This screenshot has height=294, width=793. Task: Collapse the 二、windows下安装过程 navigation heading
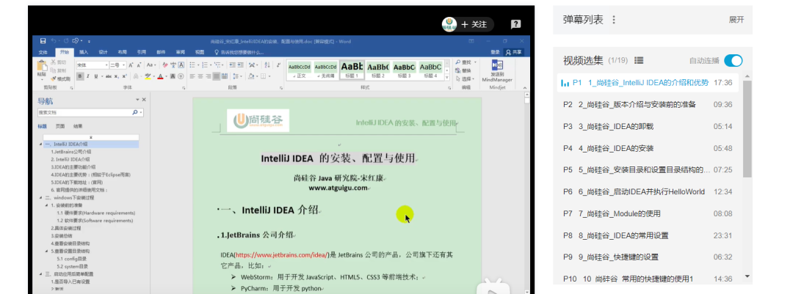coord(41,197)
